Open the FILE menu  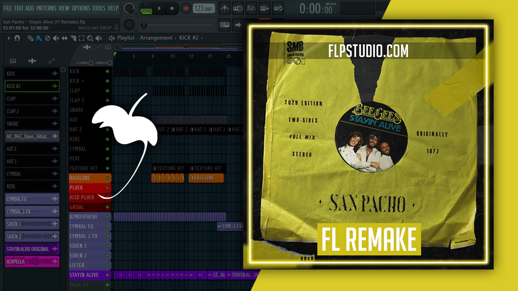coord(8,8)
